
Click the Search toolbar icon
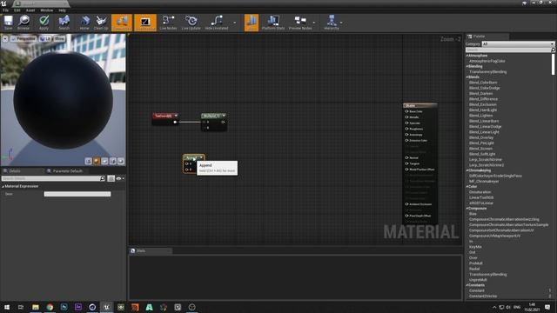click(64, 23)
